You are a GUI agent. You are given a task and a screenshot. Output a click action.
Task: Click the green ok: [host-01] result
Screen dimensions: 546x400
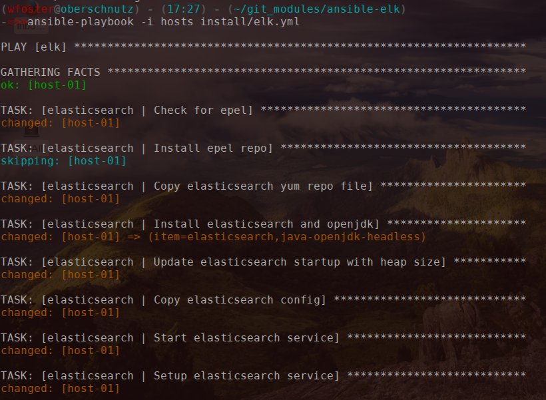(x=44, y=85)
